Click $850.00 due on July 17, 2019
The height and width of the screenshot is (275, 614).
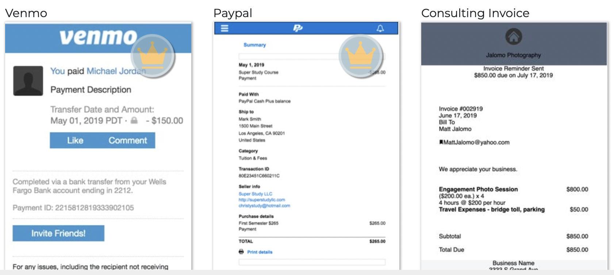[514, 75]
